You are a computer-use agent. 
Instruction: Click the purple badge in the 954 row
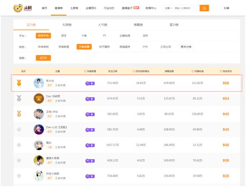coord(90,99)
